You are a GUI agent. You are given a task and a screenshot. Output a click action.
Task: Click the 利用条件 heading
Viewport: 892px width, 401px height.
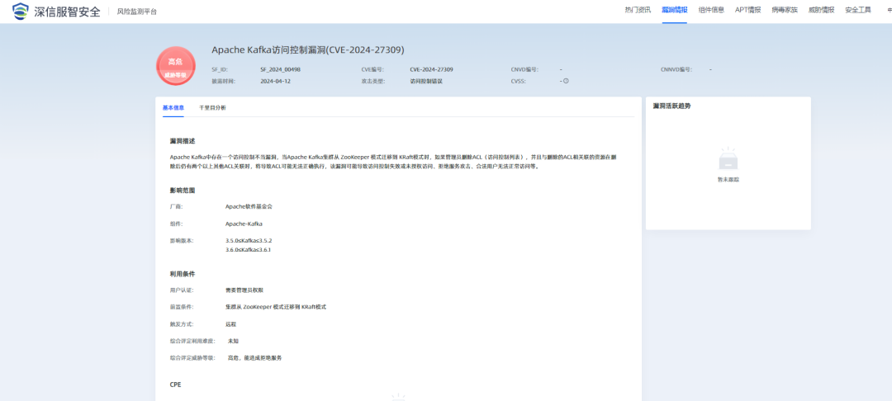click(183, 274)
